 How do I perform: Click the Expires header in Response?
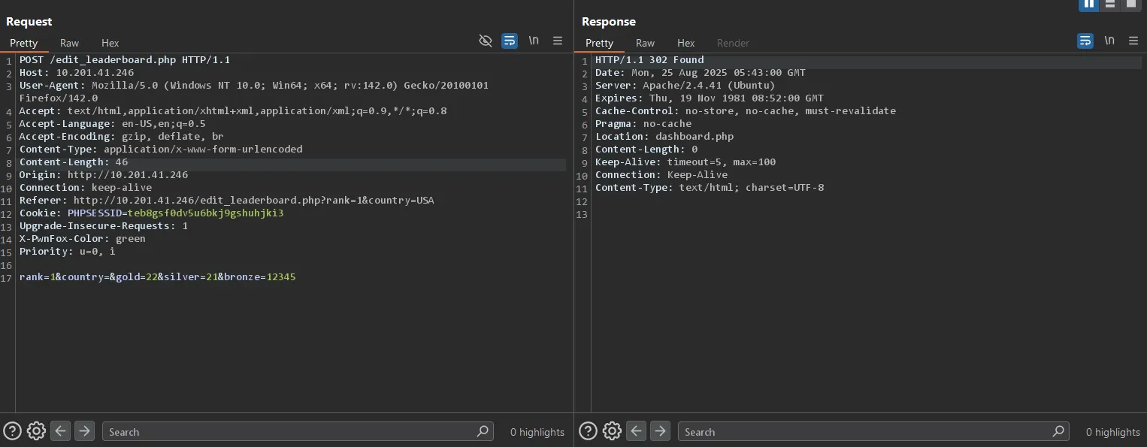(x=710, y=98)
